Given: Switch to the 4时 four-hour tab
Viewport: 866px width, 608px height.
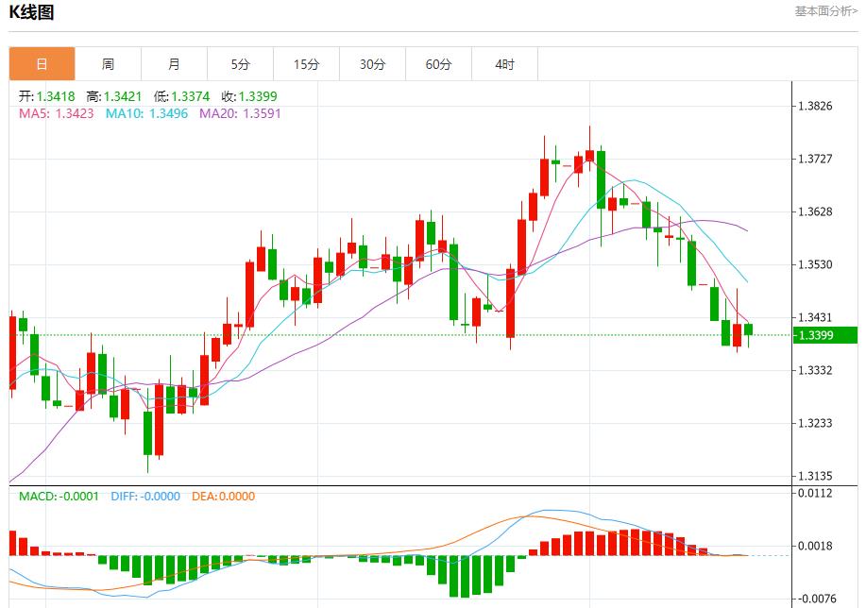Looking at the screenshot, I should tap(504, 64).
